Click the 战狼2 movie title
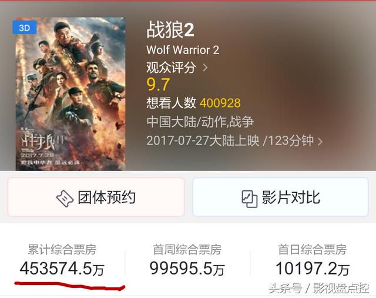376x298 pixels. (170, 30)
